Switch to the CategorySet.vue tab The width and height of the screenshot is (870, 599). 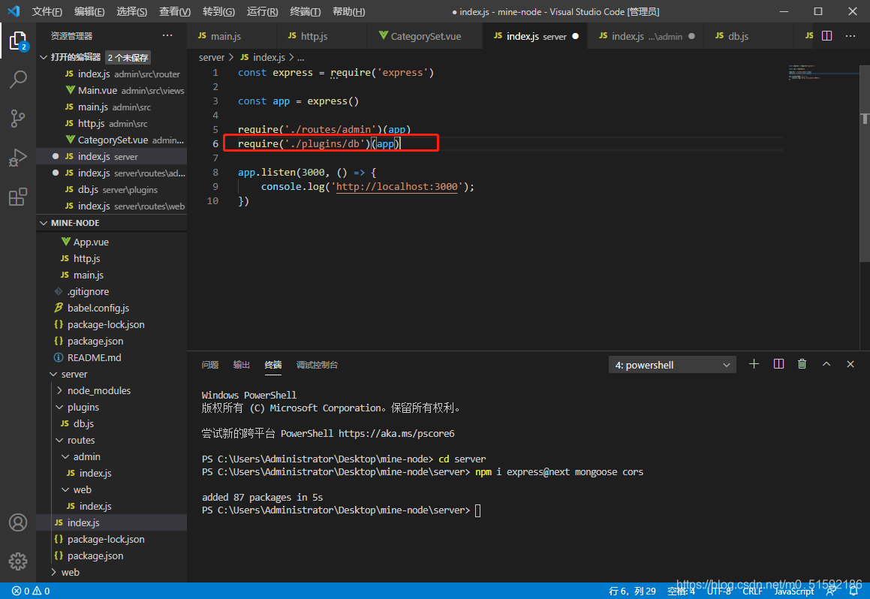tap(425, 36)
